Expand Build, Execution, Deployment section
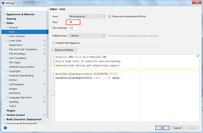Viewport: 203px width, 133px height. tap(4, 119)
